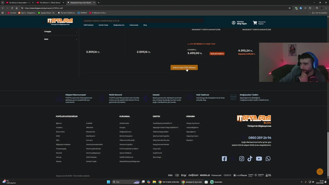Open Gaming Notebooklar footer link
The width and height of the screenshot is (329, 185).
94,144
